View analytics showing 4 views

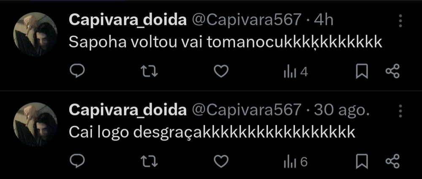click(x=296, y=72)
